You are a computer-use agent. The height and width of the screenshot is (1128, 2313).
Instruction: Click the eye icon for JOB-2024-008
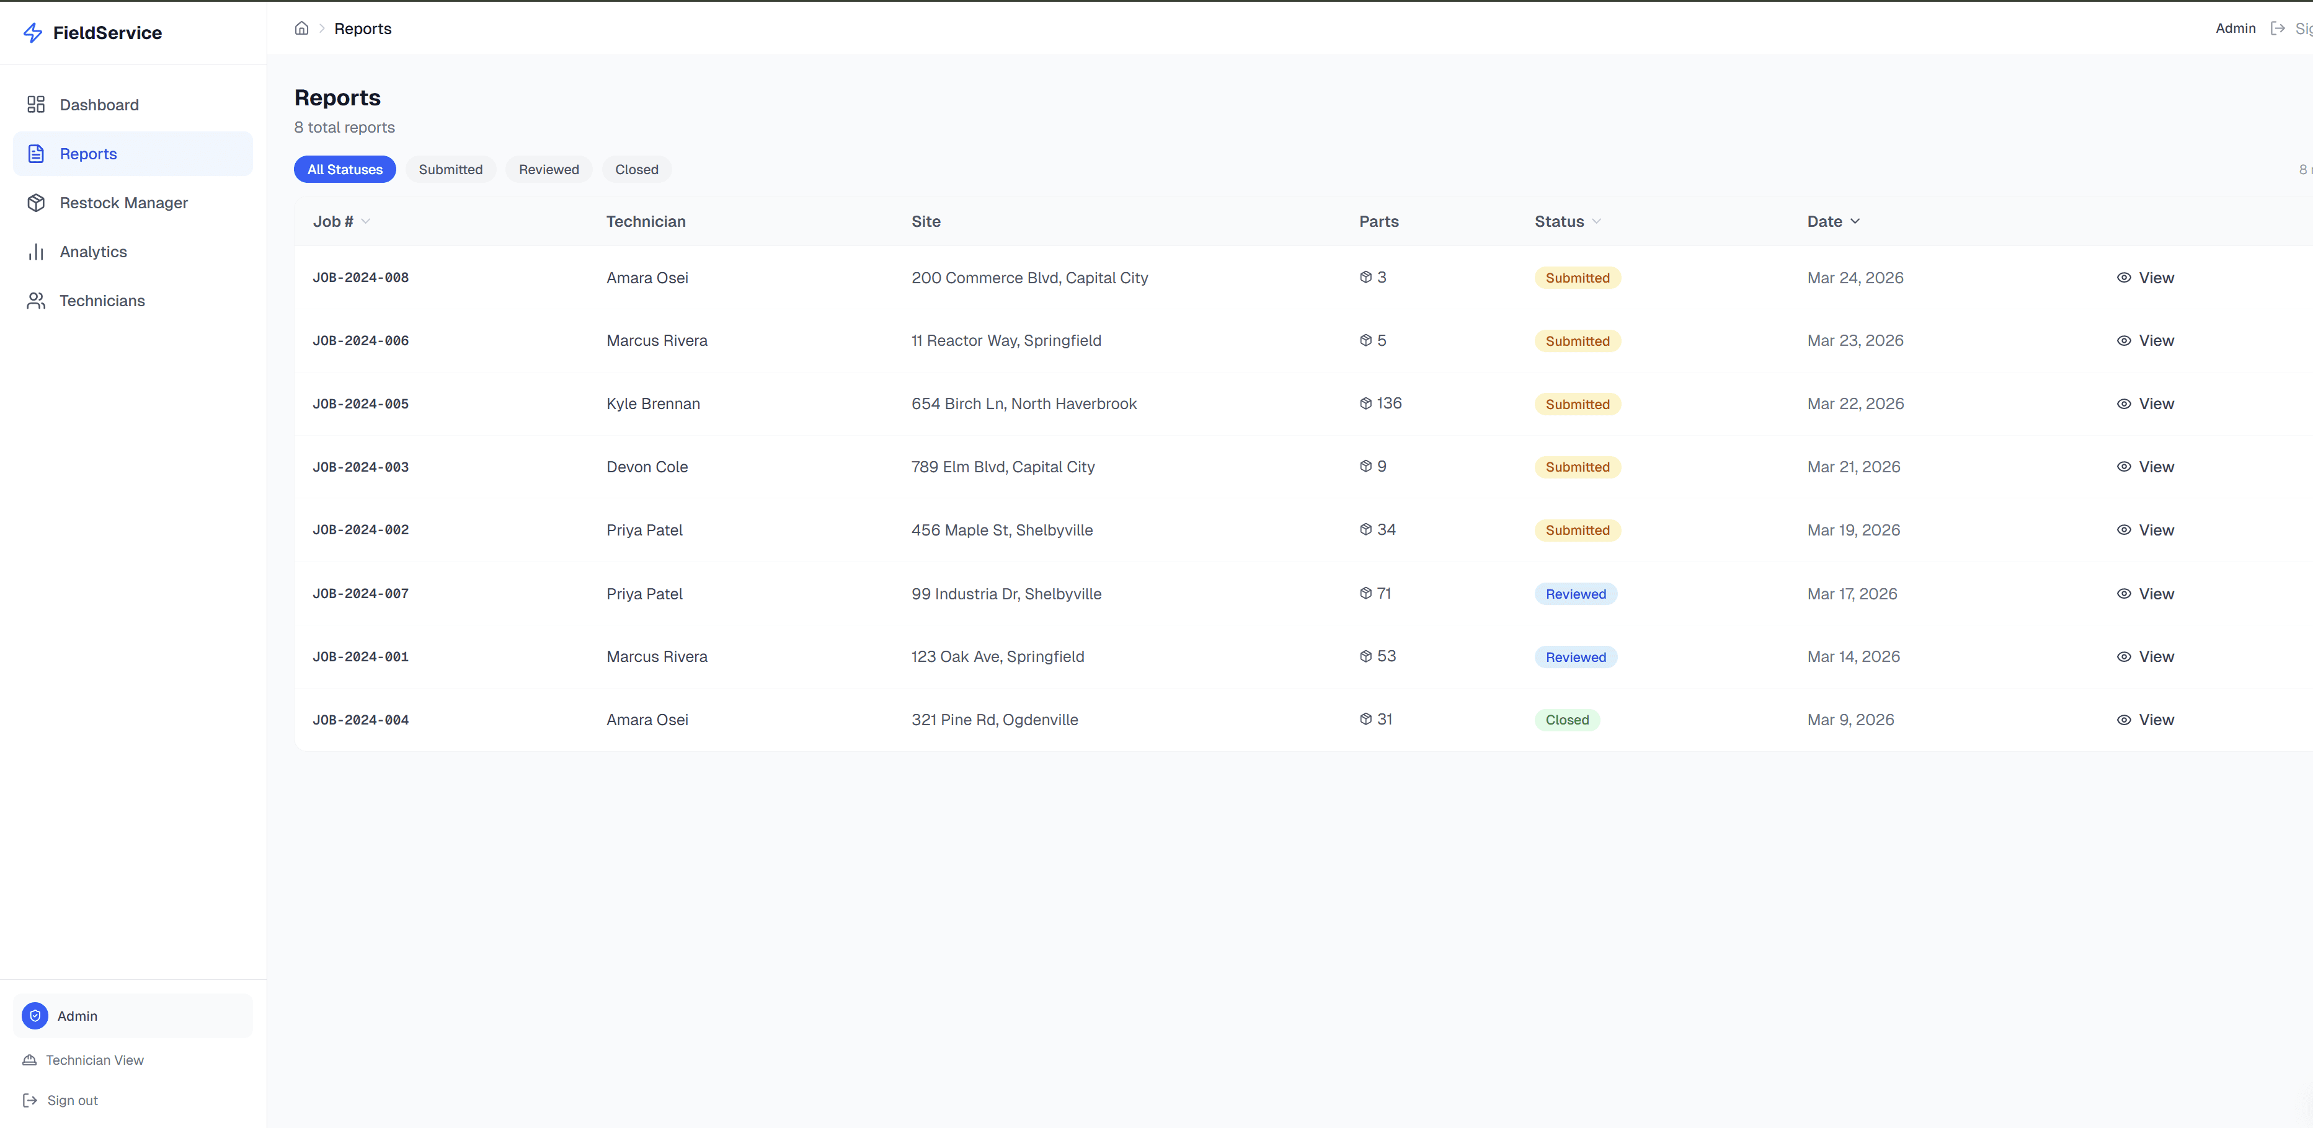pyautogui.click(x=2123, y=278)
